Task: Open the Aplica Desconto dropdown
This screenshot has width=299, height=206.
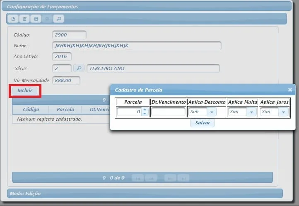Action: point(212,112)
